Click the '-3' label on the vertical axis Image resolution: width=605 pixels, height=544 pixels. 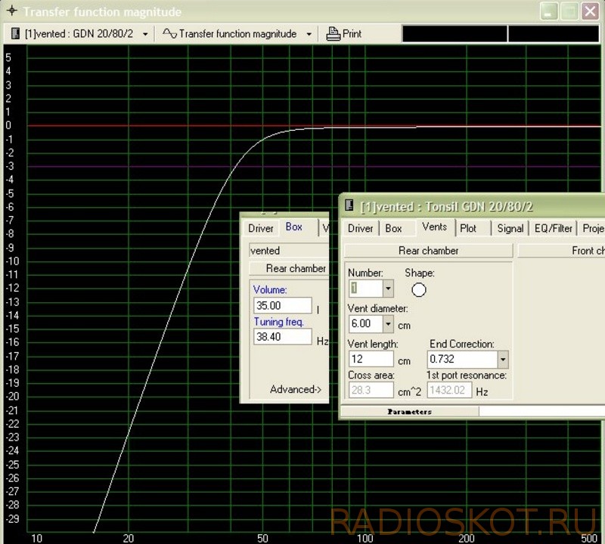pyautogui.click(x=10, y=166)
